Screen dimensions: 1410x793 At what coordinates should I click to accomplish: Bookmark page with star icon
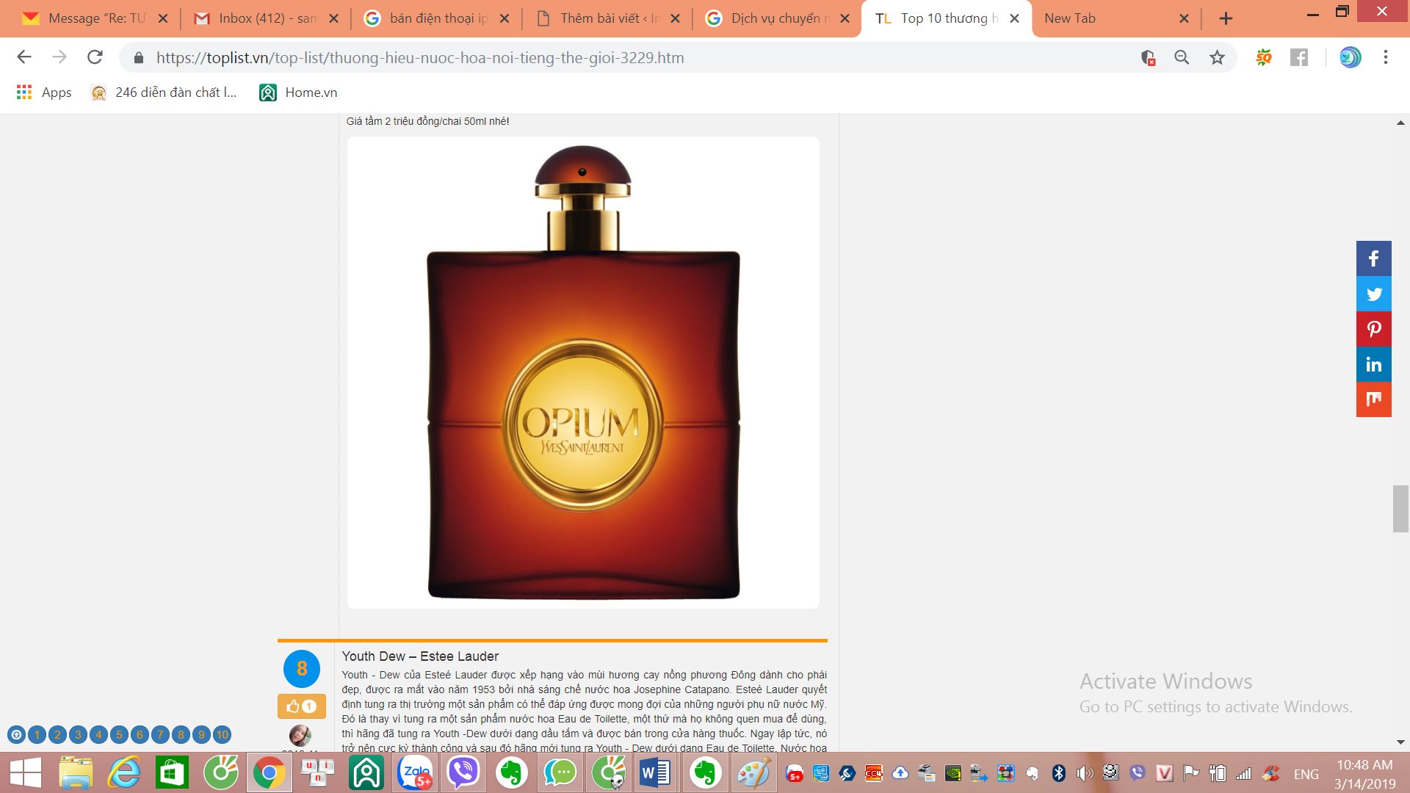[x=1217, y=57]
